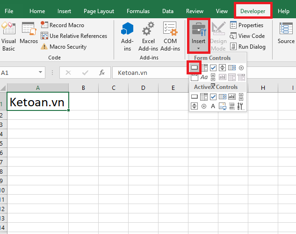Toggle Use Relative References
The width and height of the screenshot is (296, 234).
click(x=74, y=36)
